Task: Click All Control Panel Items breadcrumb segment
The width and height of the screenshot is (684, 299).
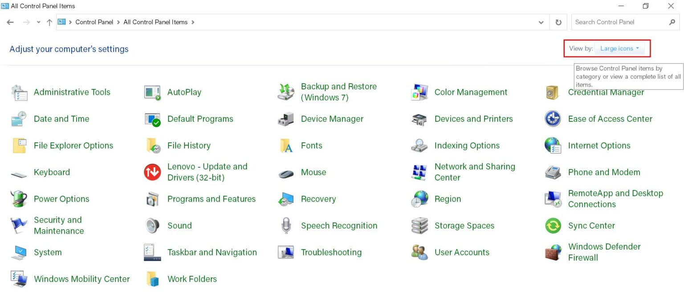Action: point(155,22)
